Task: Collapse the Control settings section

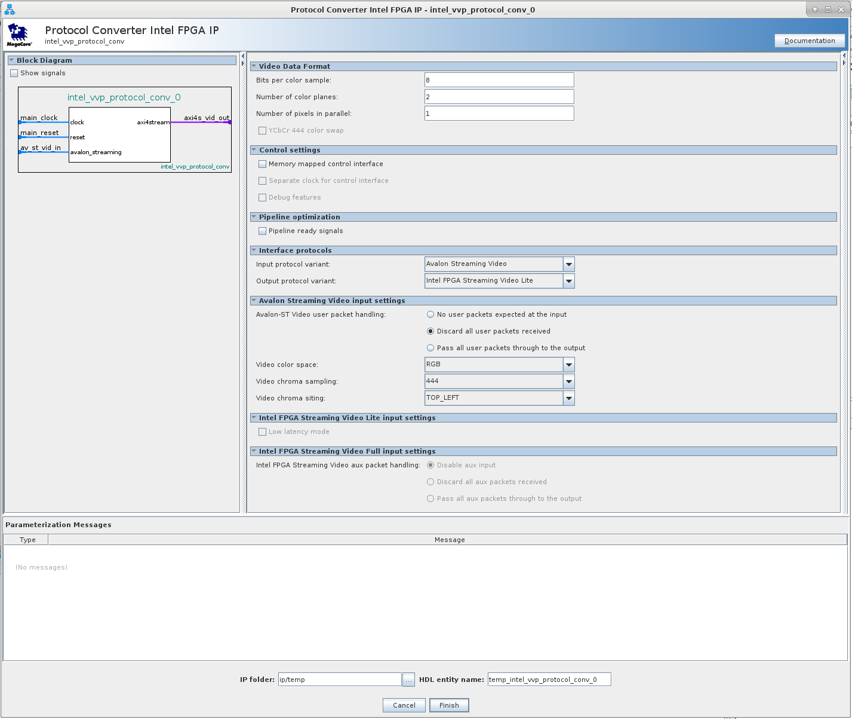Action: [254, 150]
